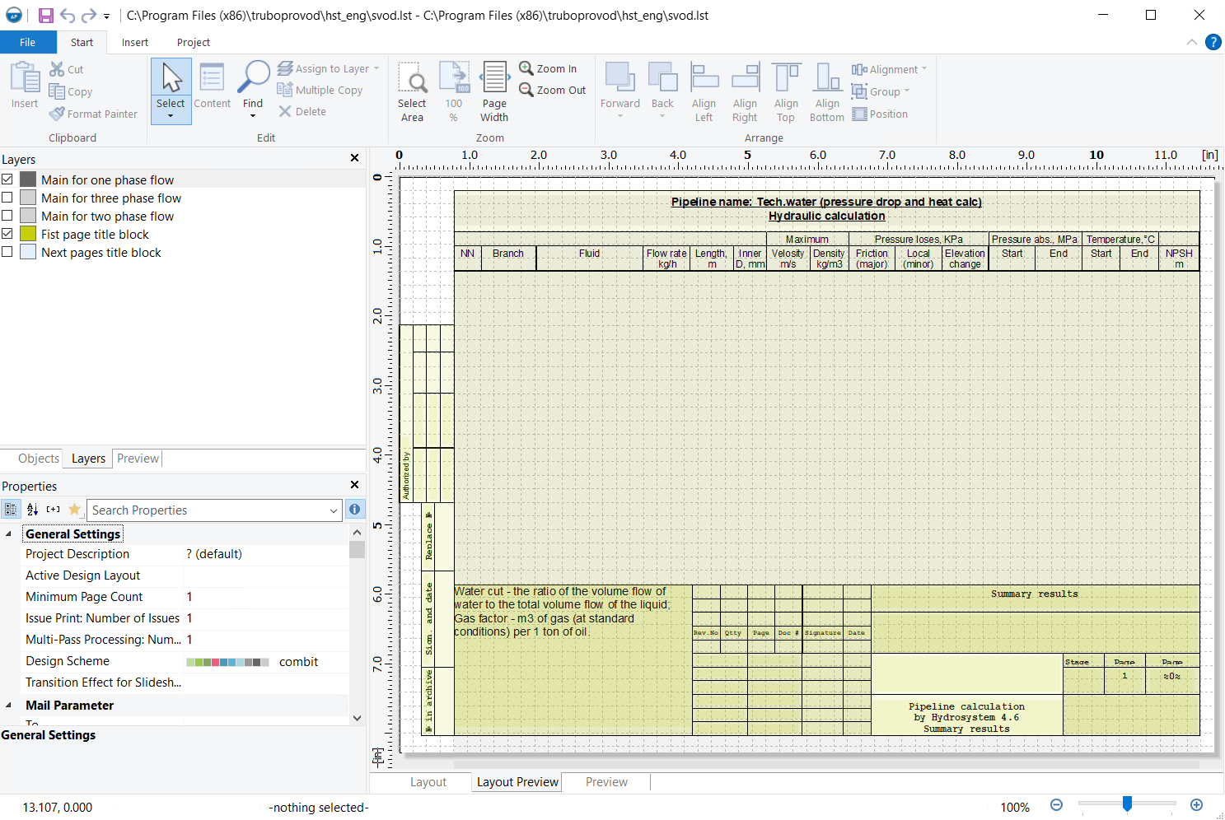
Task: Enable the Main for three phase flow layer
Action: 7,198
